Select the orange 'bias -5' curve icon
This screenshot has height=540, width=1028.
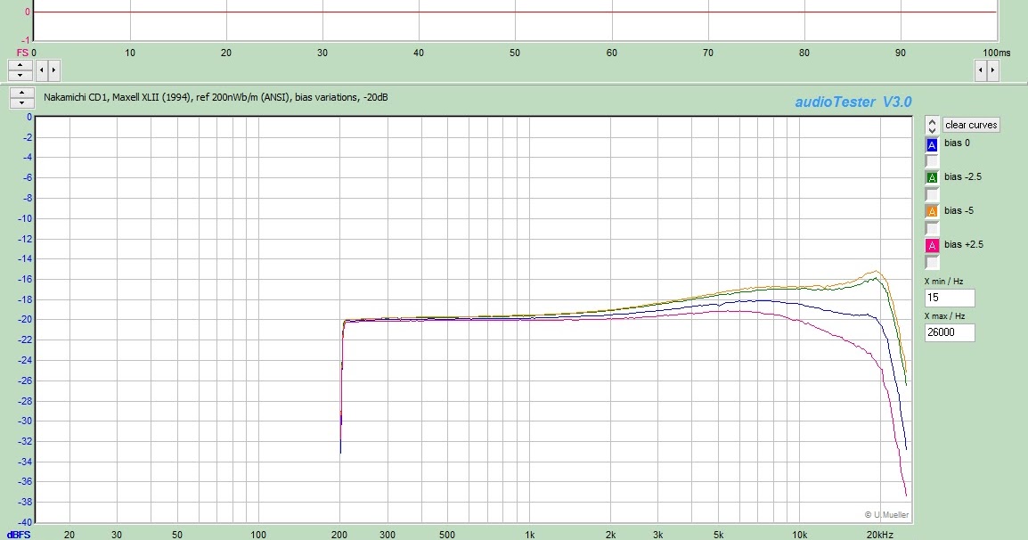(930, 210)
